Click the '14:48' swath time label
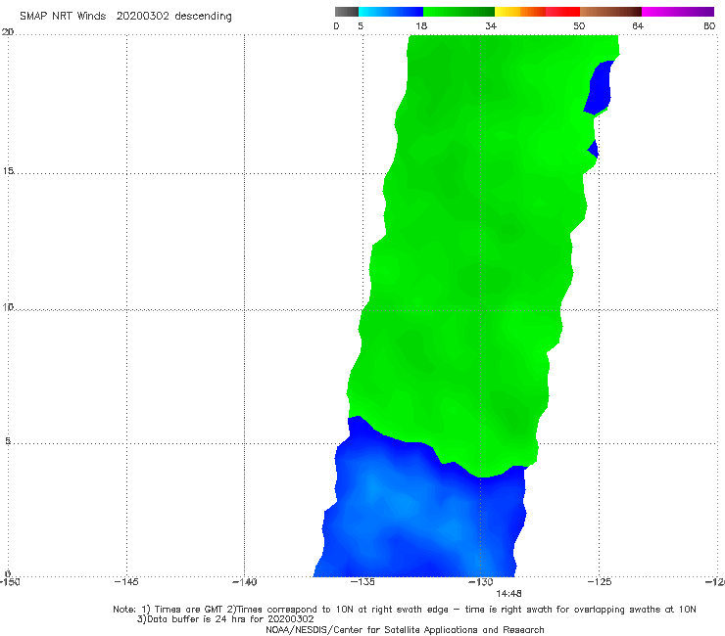This screenshot has height=636, width=725. pyautogui.click(x=508, y=594)
